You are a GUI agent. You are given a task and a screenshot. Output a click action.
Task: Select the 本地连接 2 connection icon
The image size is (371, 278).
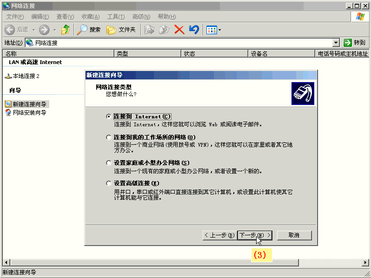pos(8,76)
